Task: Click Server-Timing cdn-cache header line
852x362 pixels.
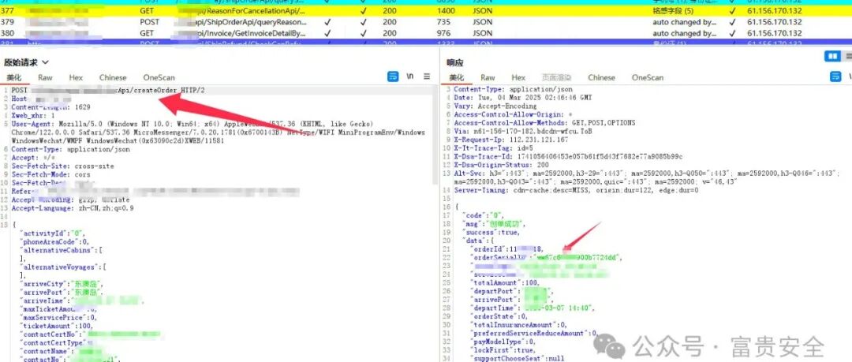Action: pyautogui.click(x=575, y=190)
